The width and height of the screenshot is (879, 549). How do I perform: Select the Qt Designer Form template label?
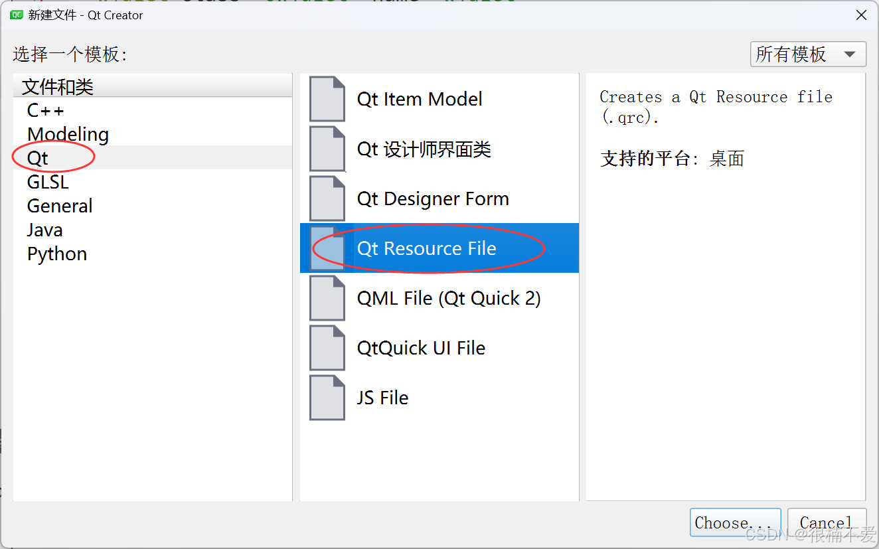coord(433,198)
